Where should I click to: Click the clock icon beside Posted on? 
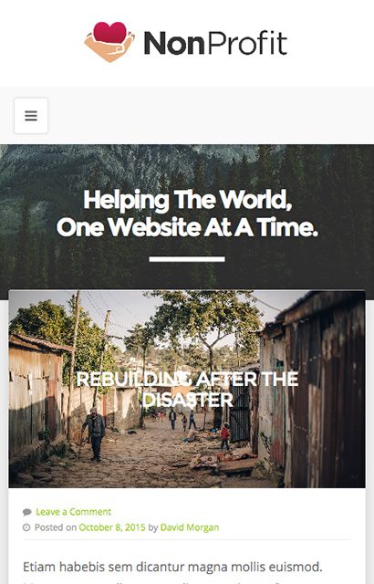click(26, 527)
